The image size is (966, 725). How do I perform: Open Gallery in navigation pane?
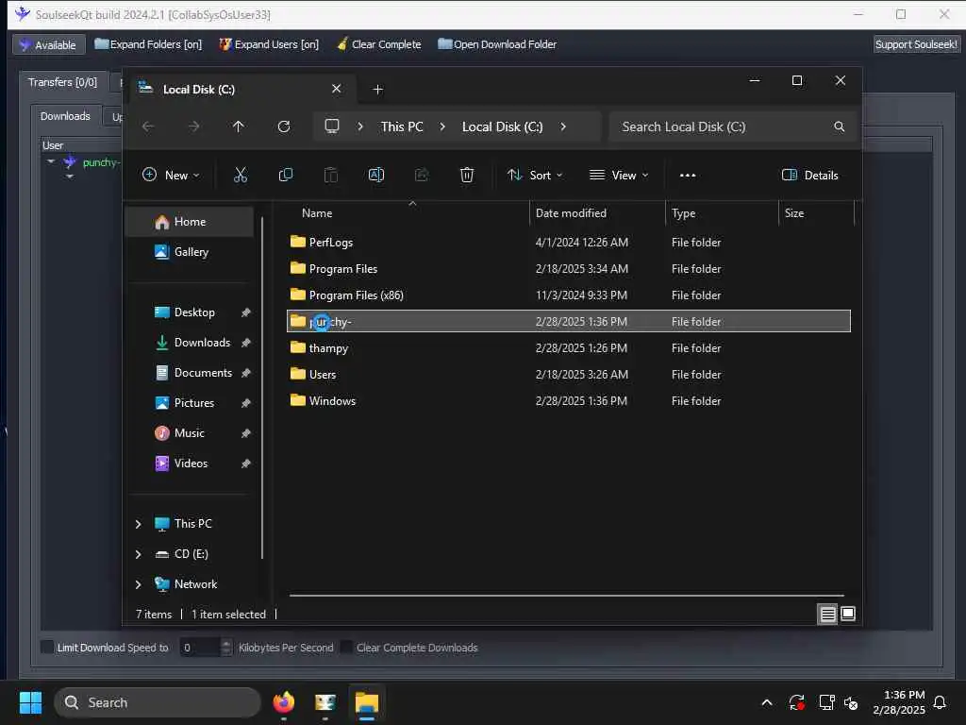point(189,251)
